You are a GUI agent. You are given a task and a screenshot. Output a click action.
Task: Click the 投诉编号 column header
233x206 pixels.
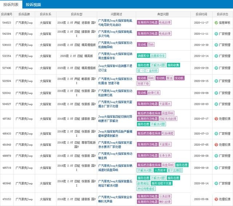(x=7, y=14)
